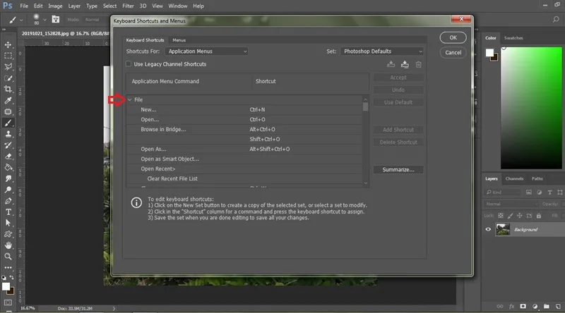Click the search magnifier in top-right

pos(556,20)
